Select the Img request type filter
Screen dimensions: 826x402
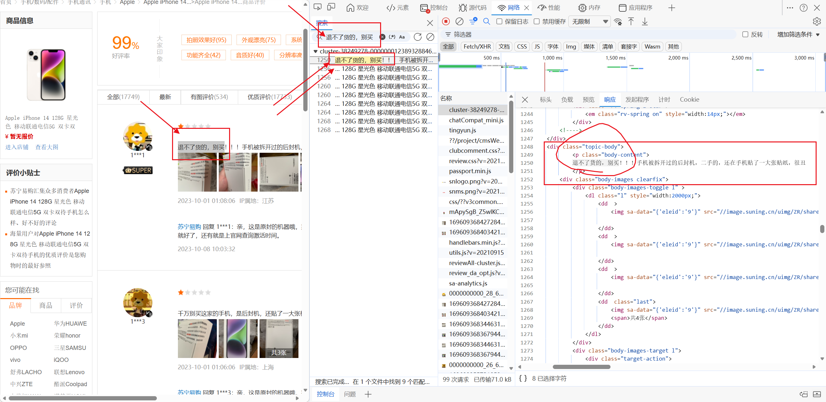[571, 47]
